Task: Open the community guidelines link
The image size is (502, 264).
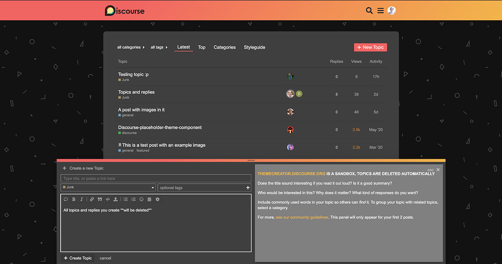Action: 302,217
